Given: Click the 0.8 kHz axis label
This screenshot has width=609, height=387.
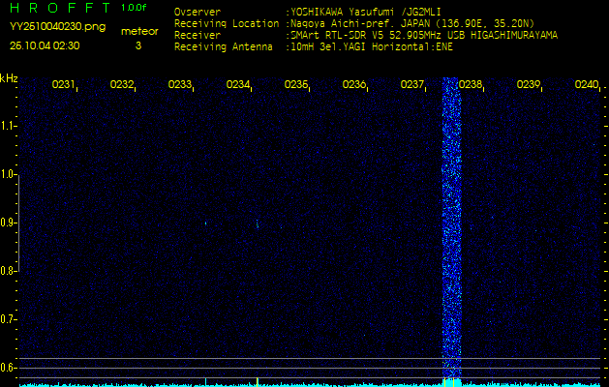Looking at the screenshot, I should (x=7, y=271).
